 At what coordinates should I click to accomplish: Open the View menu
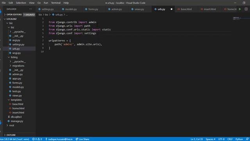pyautogui.click(x=32, y=3)
